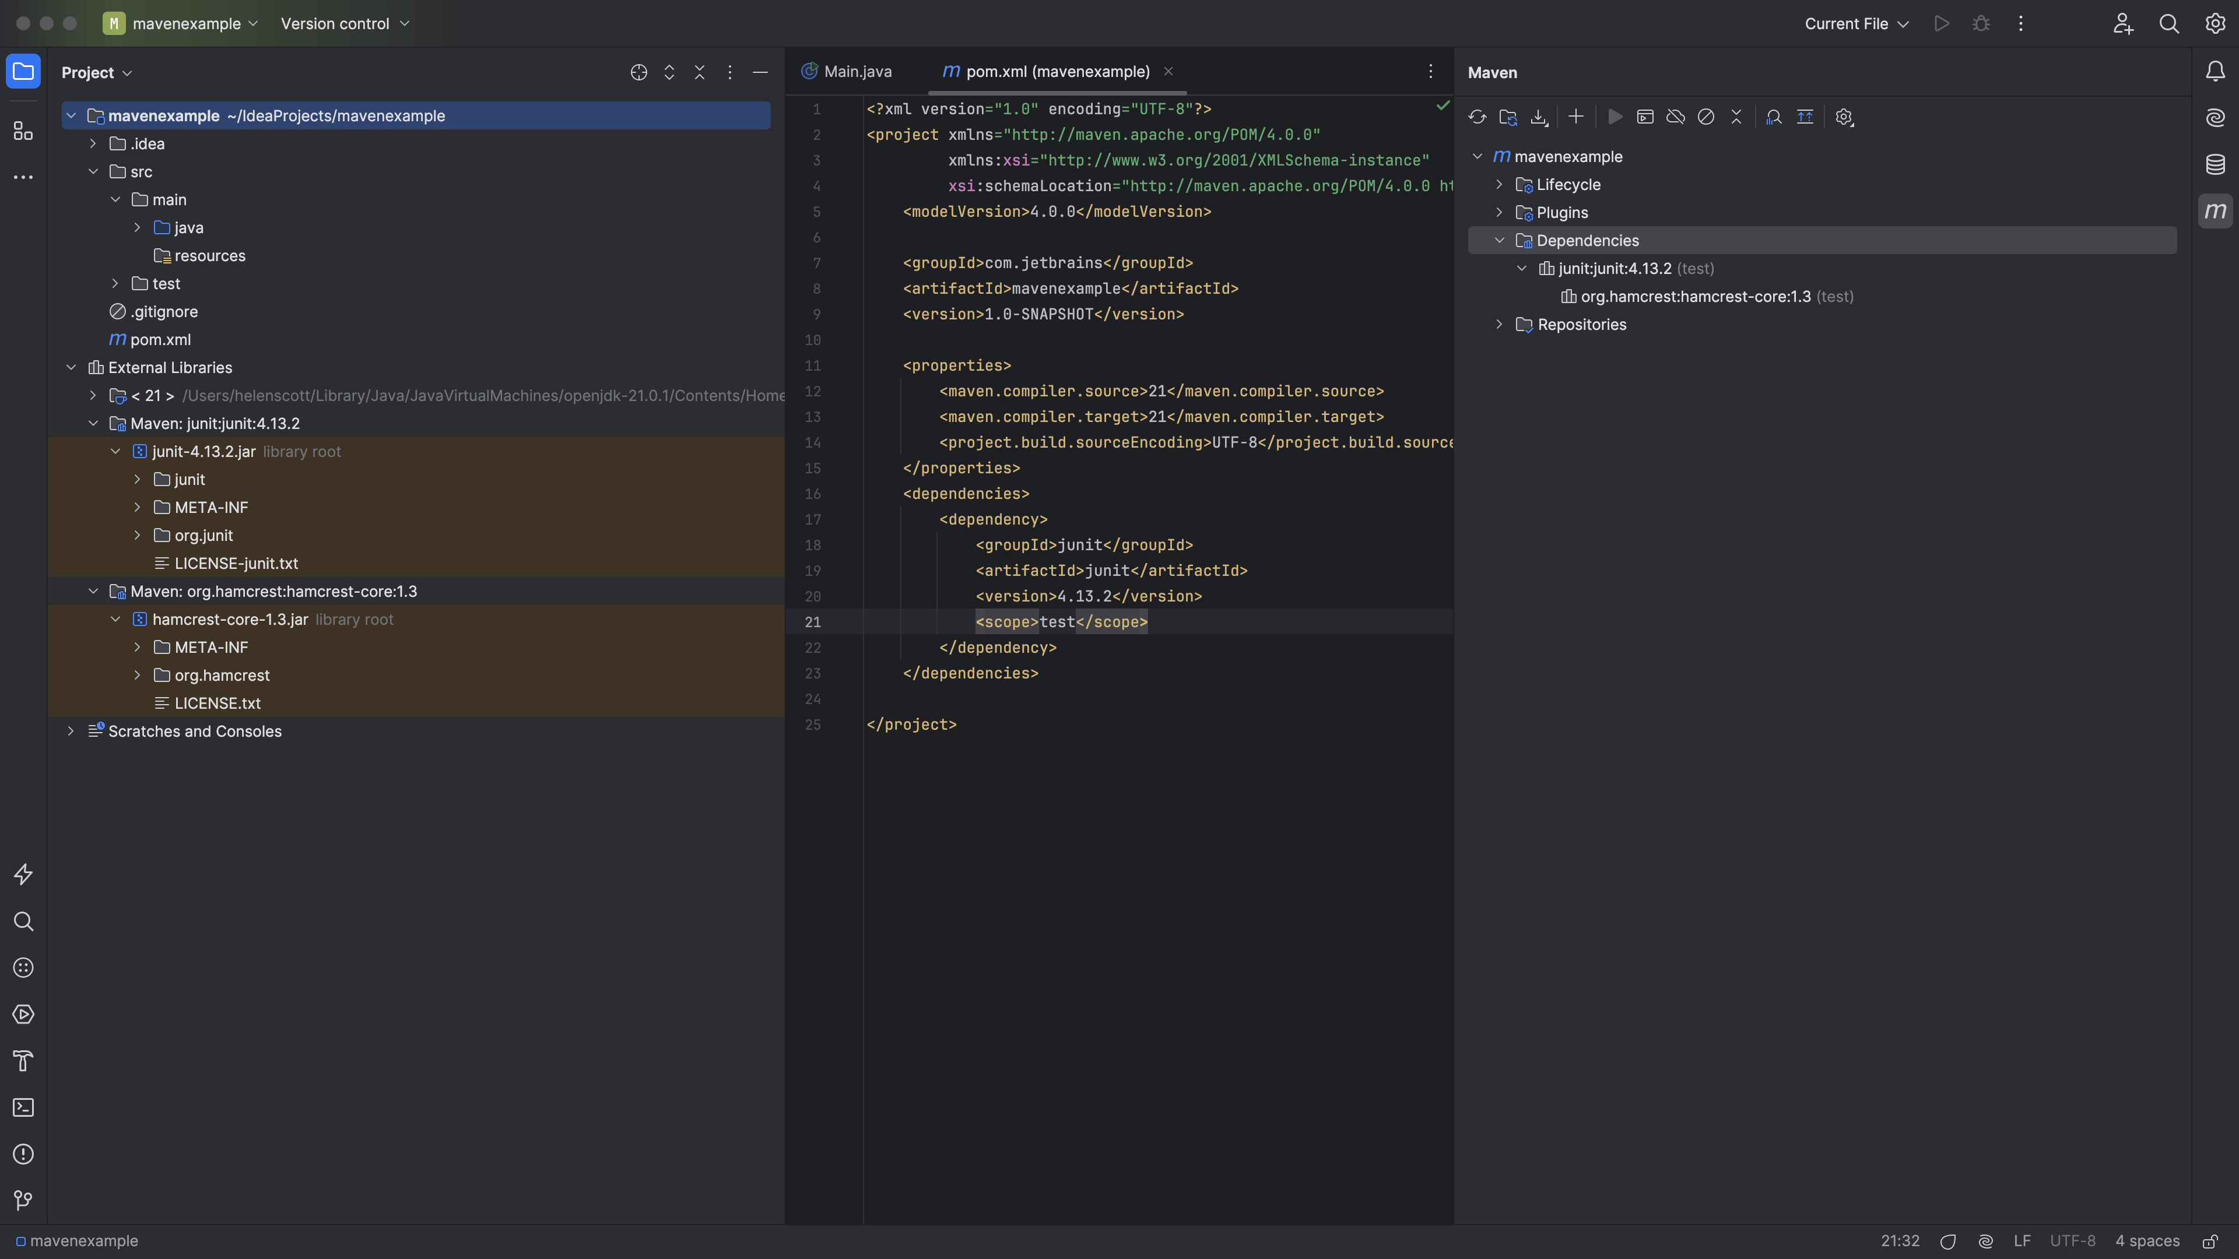
Task: Open the Terminal tool window
Action: pyautogui.click(x=23, y=1108)
